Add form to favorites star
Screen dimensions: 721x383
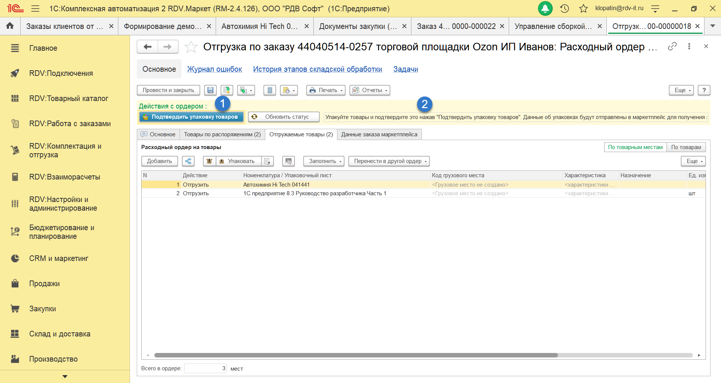(191, 47)
